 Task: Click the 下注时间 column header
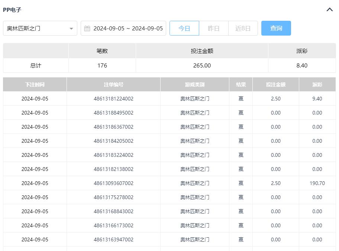[x=35, y=85]
